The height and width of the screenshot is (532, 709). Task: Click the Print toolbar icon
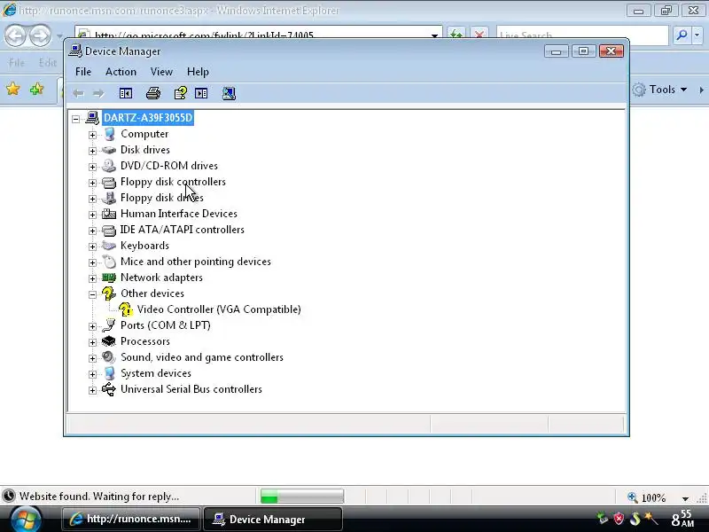(x=153, y=94)
